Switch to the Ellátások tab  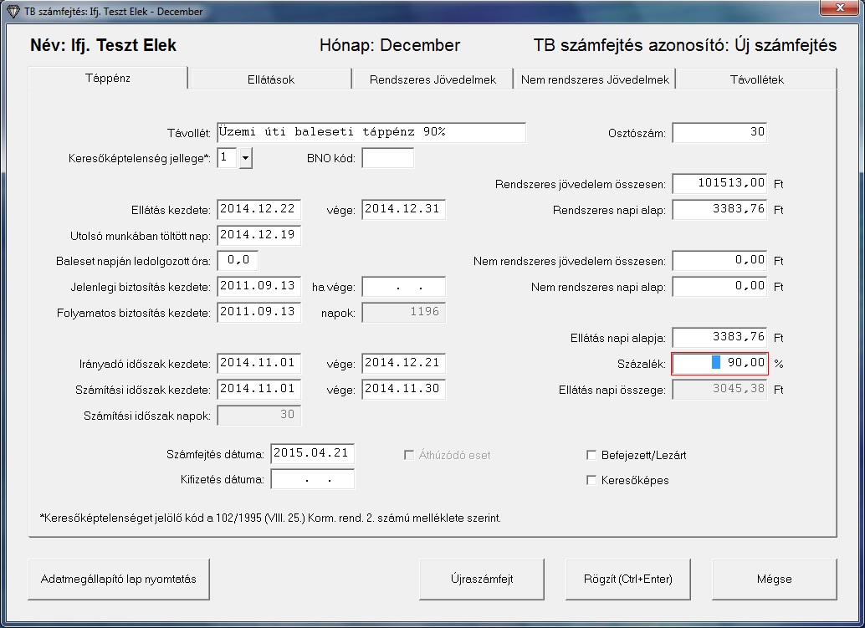[x=269, y=79]
